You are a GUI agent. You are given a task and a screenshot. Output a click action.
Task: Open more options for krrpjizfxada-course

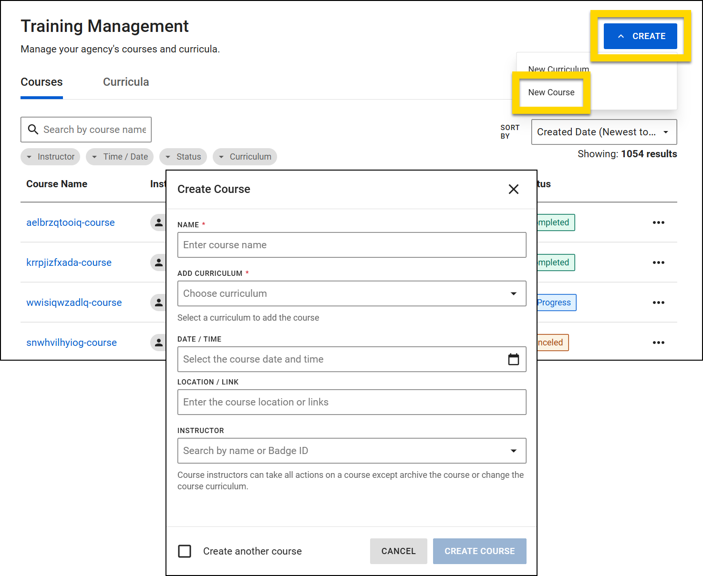pyautogui.click(x=658, y=263)
